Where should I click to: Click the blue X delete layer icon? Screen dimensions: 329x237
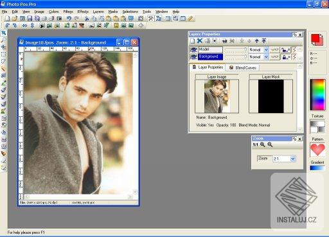coord(200,40)
